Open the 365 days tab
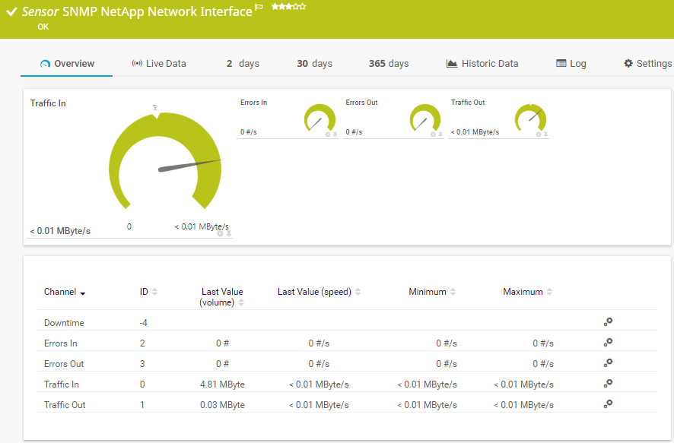 [x=388, y=64]
